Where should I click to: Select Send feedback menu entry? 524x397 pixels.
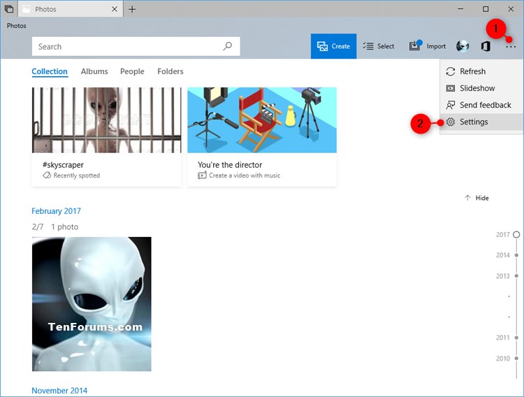481,105
